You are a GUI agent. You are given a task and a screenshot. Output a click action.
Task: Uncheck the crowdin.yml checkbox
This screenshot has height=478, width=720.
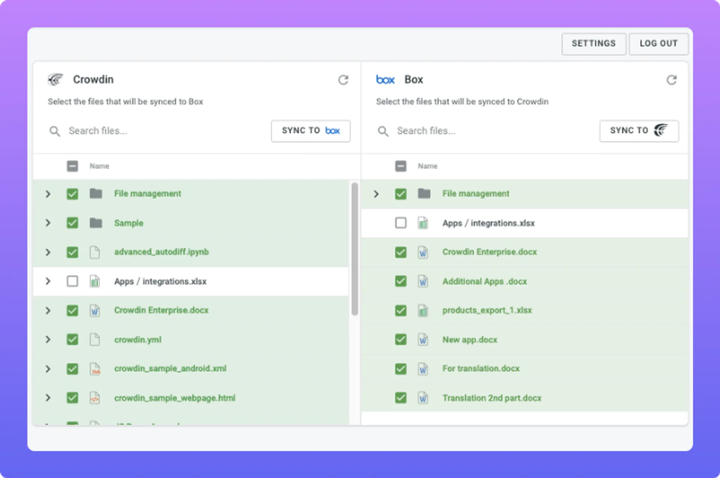coord(72,340)
